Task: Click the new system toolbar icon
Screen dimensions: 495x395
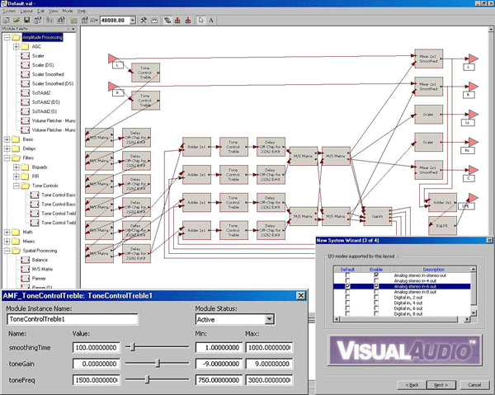Action: [x=6, y=21]
